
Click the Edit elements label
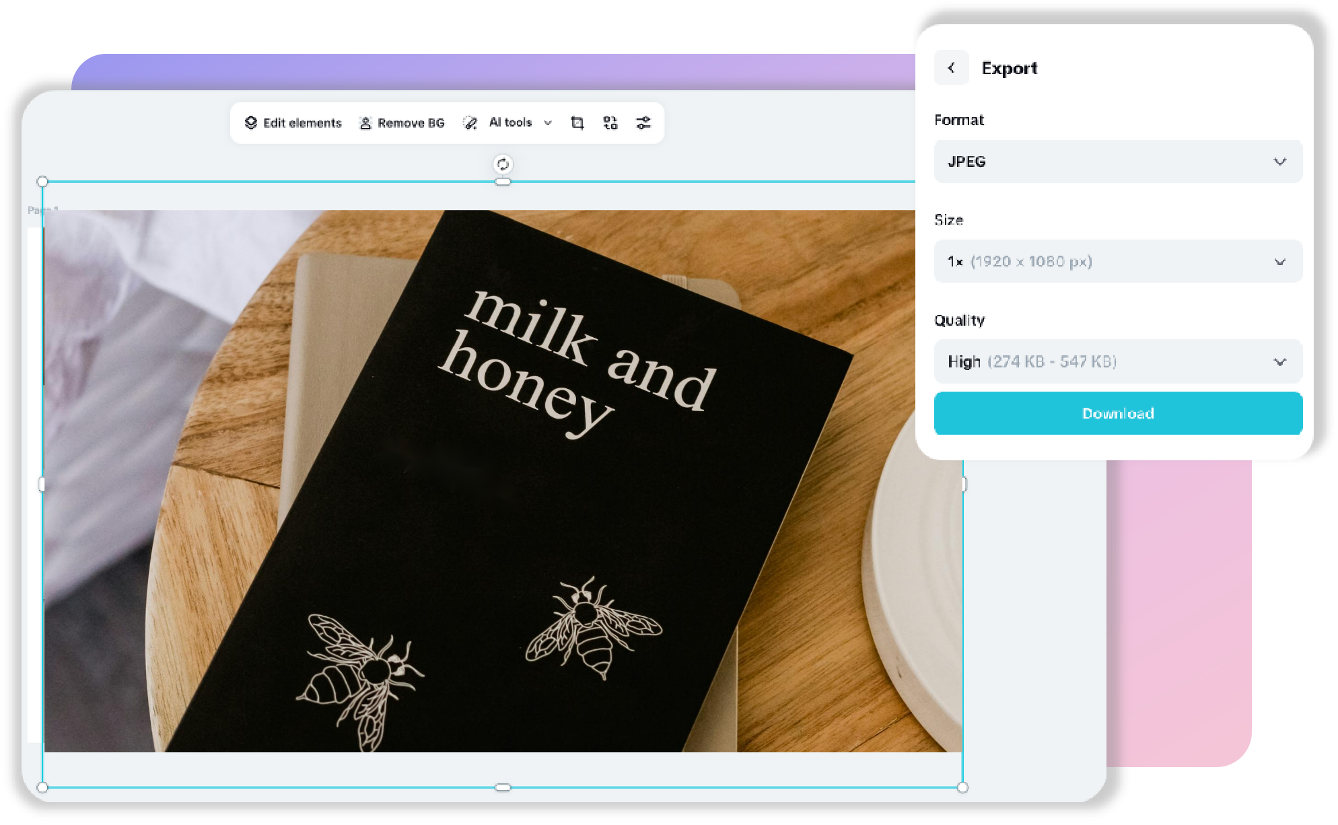tap(302, 123)
